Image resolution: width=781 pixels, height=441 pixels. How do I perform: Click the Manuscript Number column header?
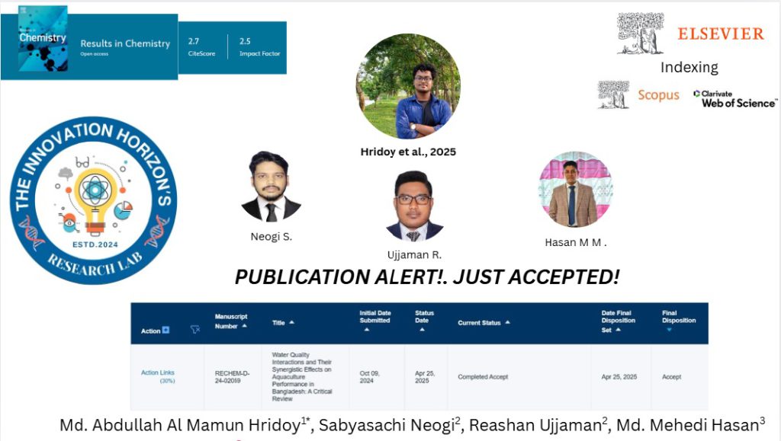230,321
